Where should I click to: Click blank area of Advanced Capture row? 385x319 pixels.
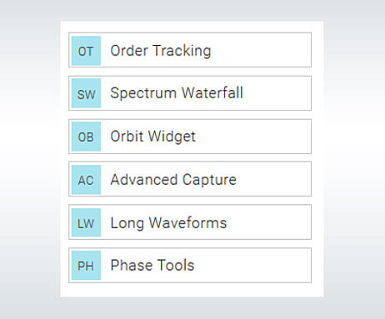tap(273, 179)
